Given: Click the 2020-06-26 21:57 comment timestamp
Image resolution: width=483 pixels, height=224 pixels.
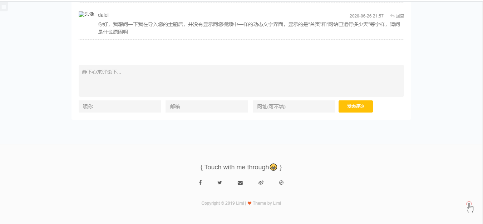Looking at the screenshot, I should pos(366,16).
